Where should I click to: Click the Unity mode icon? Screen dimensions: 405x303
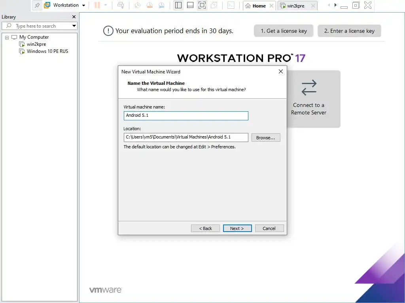pyautogui.click(x=214, y=5)
